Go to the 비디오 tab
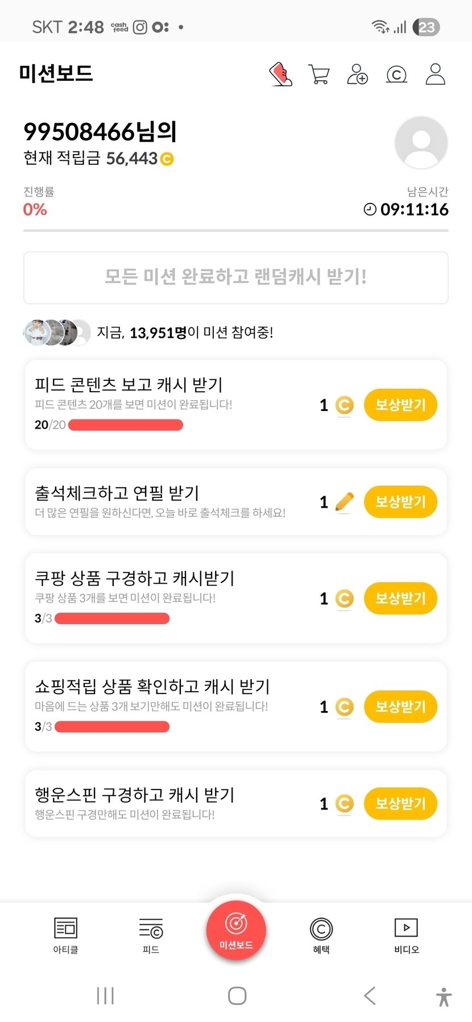Image resolution: width=472 pixels, height=1022 pixels. pos(407,935)
